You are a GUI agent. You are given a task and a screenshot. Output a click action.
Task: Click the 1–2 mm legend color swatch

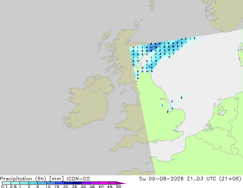[24, 183]
